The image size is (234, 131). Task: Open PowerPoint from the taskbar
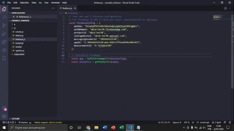coord(113,128)
